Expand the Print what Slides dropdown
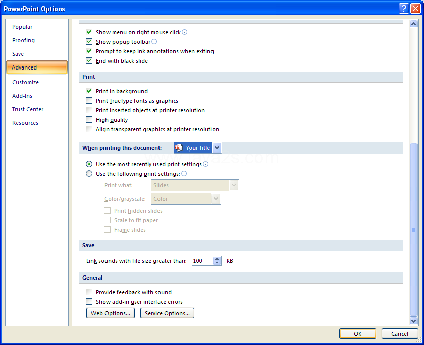This screenshot has width=424, height=345. tap(234, 185)
